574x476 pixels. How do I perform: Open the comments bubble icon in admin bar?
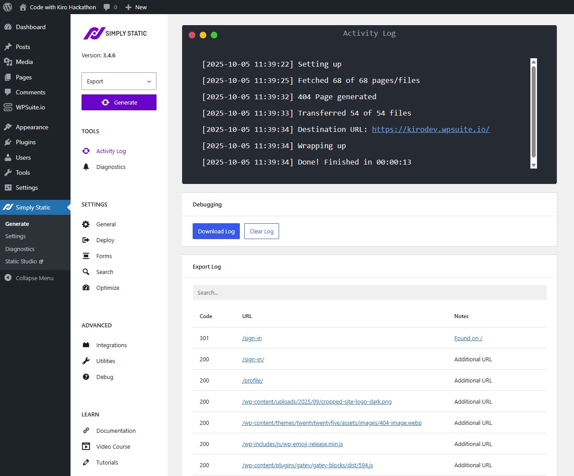[107, 7]
